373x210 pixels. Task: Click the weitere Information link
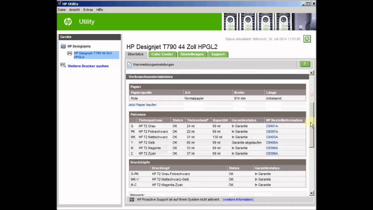[238, 199]
